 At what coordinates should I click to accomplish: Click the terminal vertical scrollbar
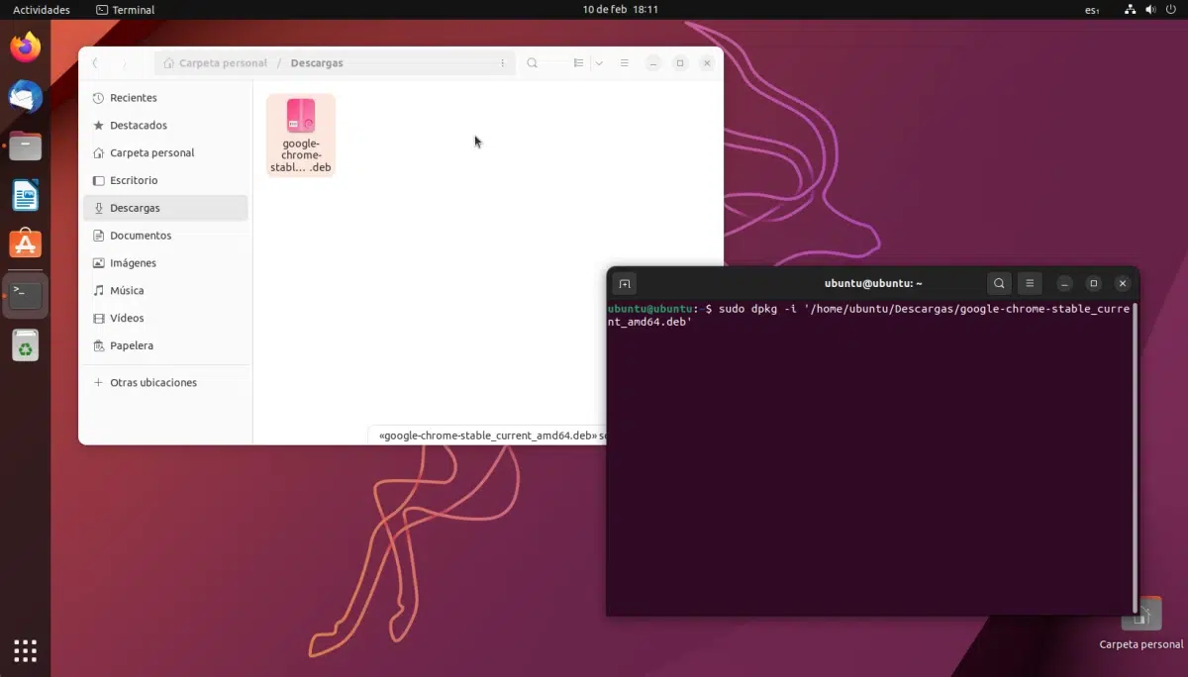(1135, 455)
